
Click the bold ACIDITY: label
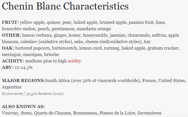[13, 61]
